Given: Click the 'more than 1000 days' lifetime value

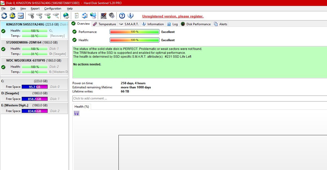Looking at the screenshot, I should 136,87.
